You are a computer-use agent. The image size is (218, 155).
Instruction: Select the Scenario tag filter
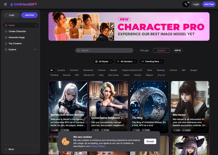pyautogui.click(x=61, y=70)
